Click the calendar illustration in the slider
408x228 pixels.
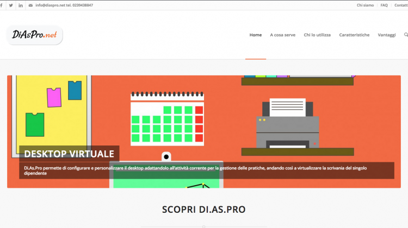167,119
